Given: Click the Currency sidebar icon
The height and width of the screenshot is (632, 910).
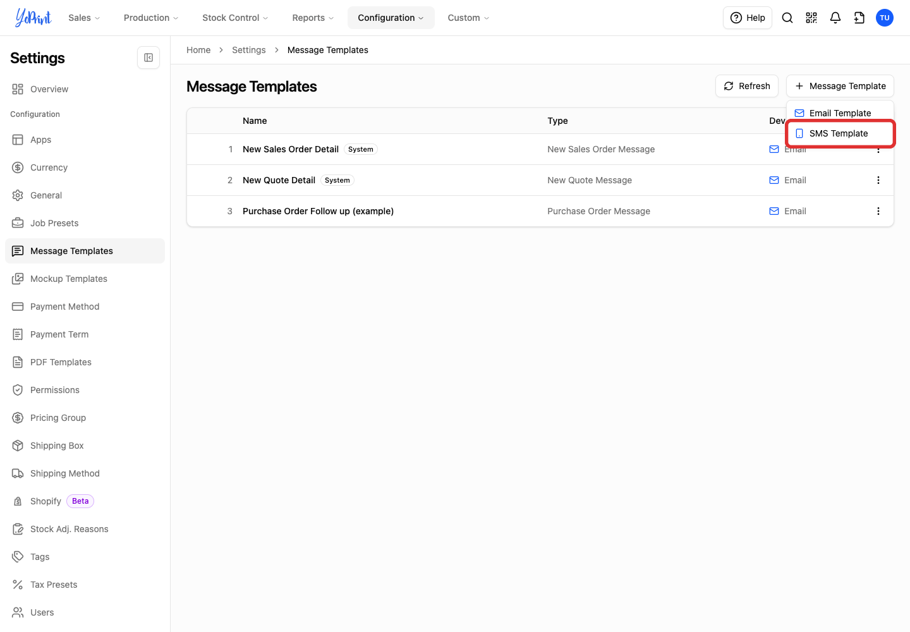Looking at the screenshot, I should coord(18,167).
